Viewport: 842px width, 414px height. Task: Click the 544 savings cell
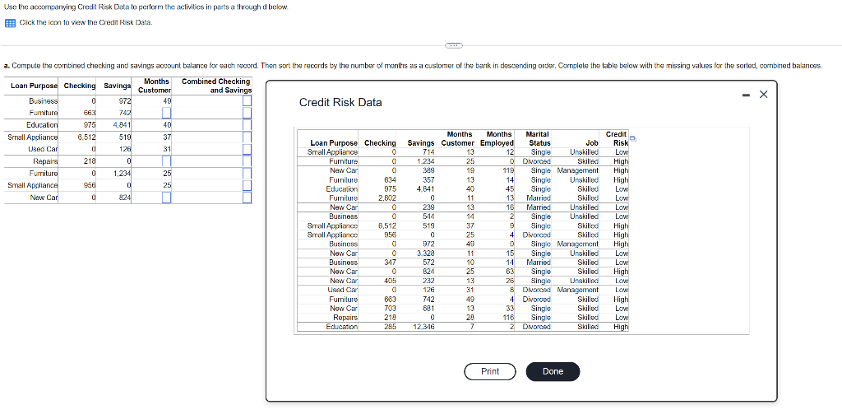[x=428, y=216]
